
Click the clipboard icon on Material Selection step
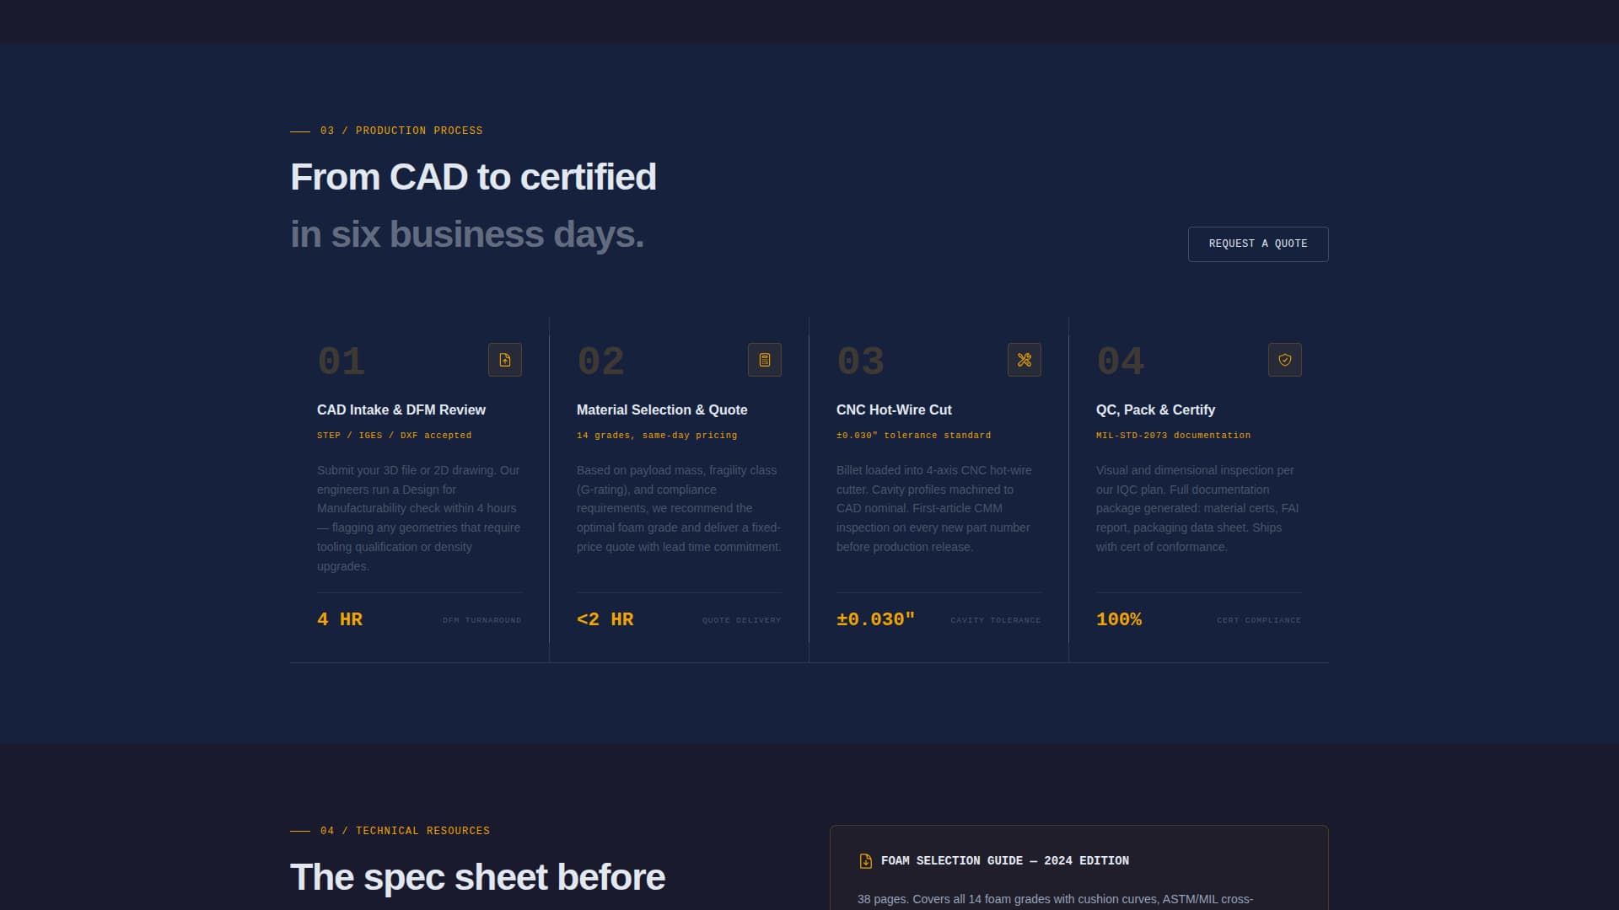point(764,360)
